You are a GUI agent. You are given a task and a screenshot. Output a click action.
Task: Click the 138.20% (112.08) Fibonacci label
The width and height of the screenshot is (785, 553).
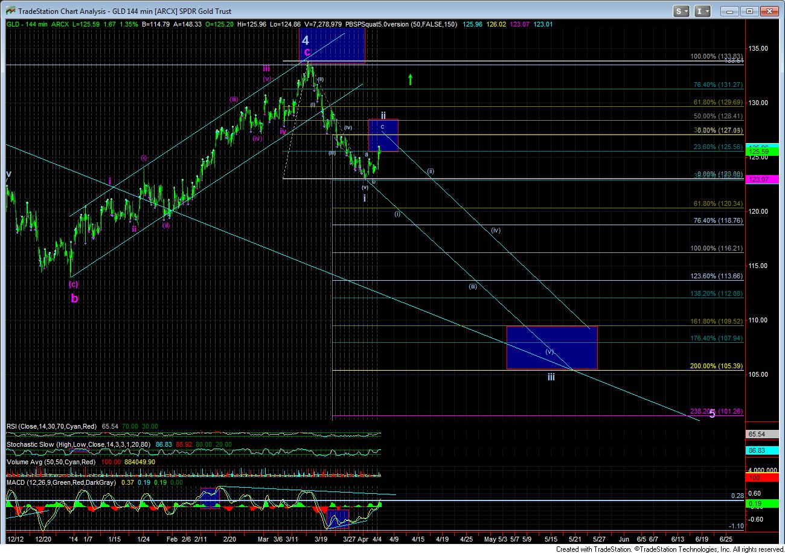coord(717,293)
